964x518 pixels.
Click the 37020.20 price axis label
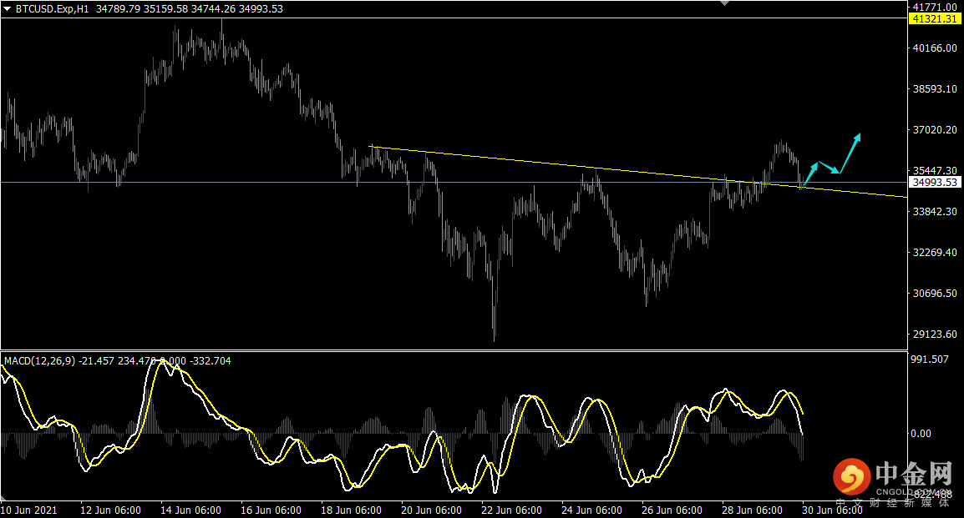[x=935, y=130]
